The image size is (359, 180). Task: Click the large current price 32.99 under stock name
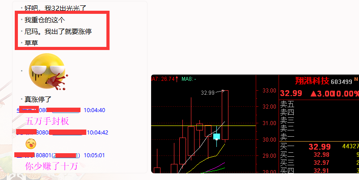pyautogui.click(x=291, y=93)
